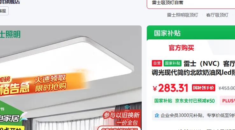Click the red 自营 badge icon
Image resolution: width=235 pixels, height=130 pixels.
[157, 63]
